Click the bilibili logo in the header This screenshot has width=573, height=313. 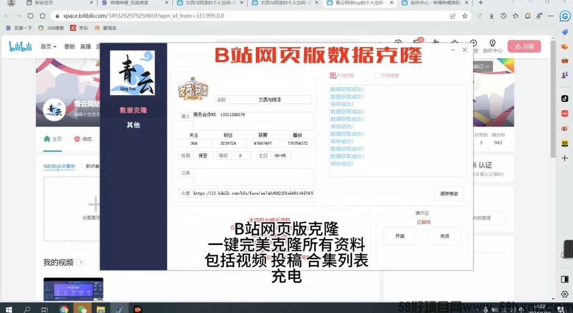[x=21, y=46]
